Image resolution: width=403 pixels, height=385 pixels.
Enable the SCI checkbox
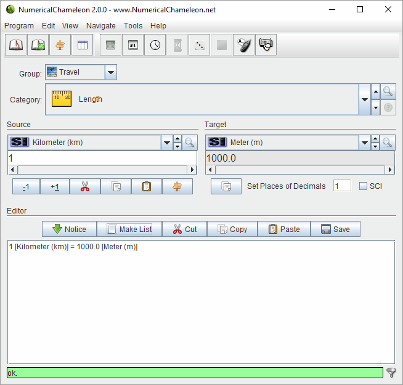[363, 186]
